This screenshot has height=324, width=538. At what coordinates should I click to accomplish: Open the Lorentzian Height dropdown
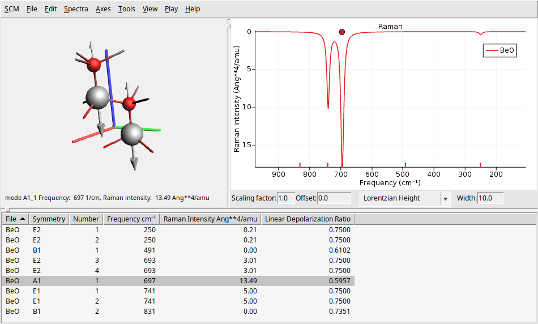click(399, 198)
